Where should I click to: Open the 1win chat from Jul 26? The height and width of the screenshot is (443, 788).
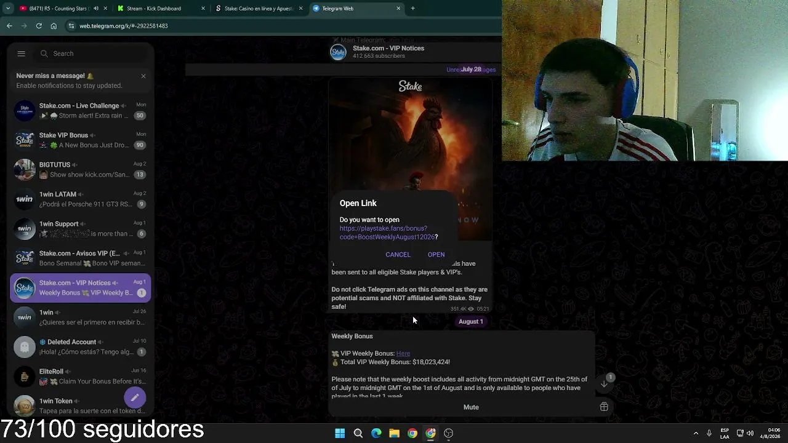point(80,317)
